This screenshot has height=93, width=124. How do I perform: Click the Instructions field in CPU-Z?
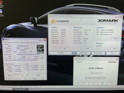pyautogui.click(x=28, y=60)
